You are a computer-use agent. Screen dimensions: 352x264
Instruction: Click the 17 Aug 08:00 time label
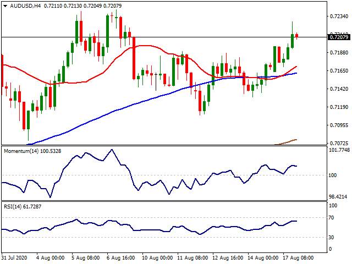298,257
